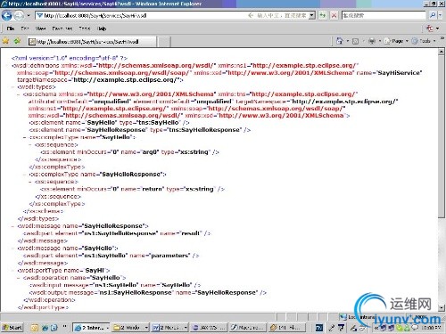The image size is (446, 334).
Task: Click the Print icon in the command bar
Action: tap(372, 41)
